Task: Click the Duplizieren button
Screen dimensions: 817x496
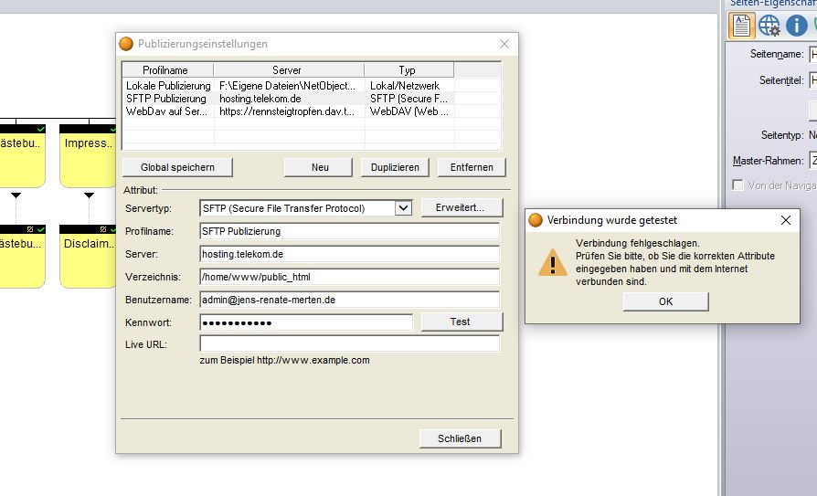Action: [x=395, y=167]
